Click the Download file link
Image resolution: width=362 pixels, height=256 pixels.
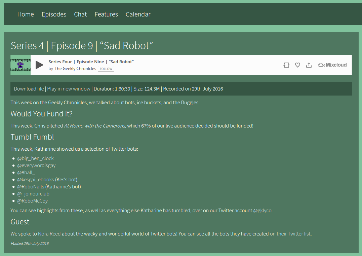[29, 89]
